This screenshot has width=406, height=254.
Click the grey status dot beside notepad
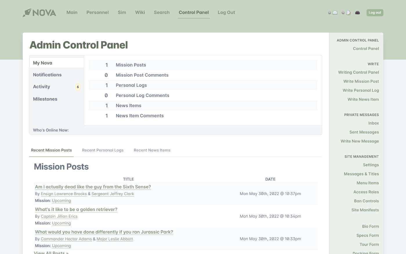click(x=343, y=13)
